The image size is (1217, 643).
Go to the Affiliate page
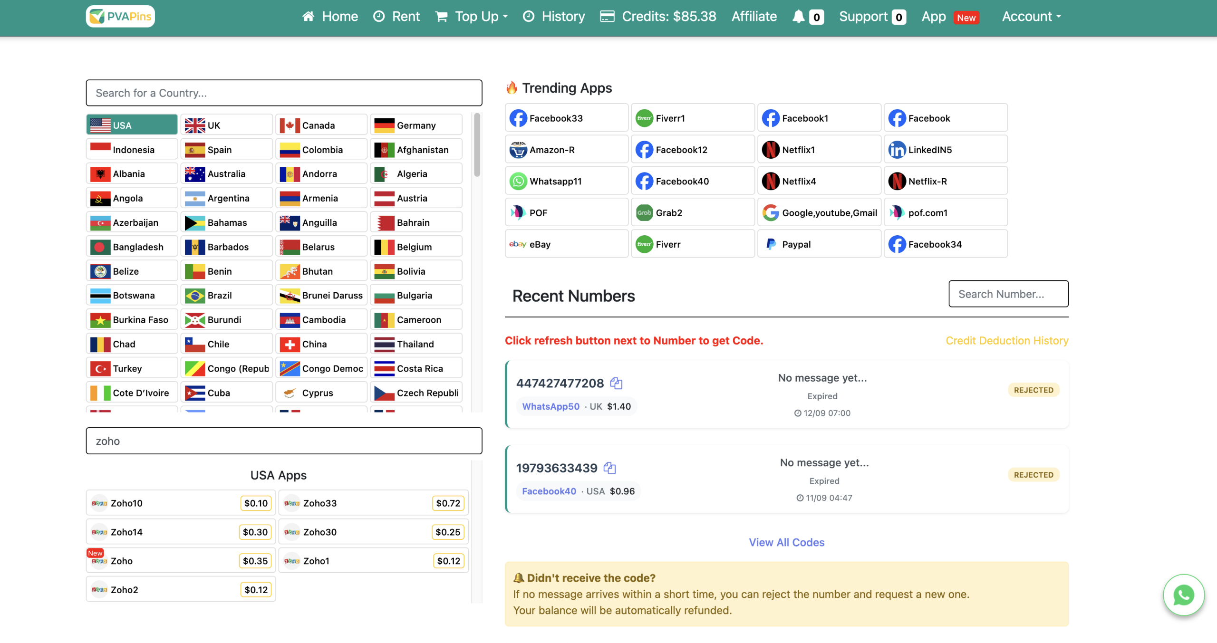click(754, 17)
